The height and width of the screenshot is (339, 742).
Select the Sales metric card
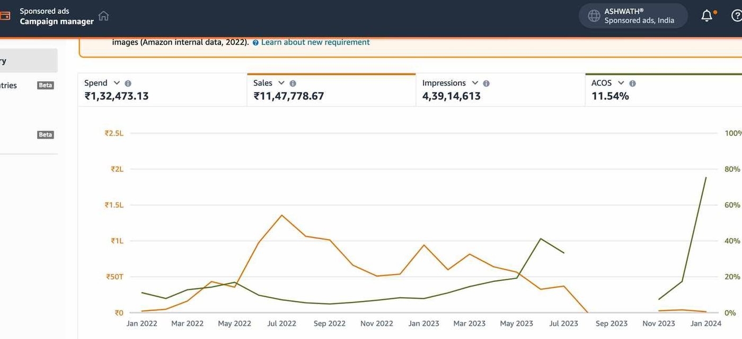coord(331,90)
